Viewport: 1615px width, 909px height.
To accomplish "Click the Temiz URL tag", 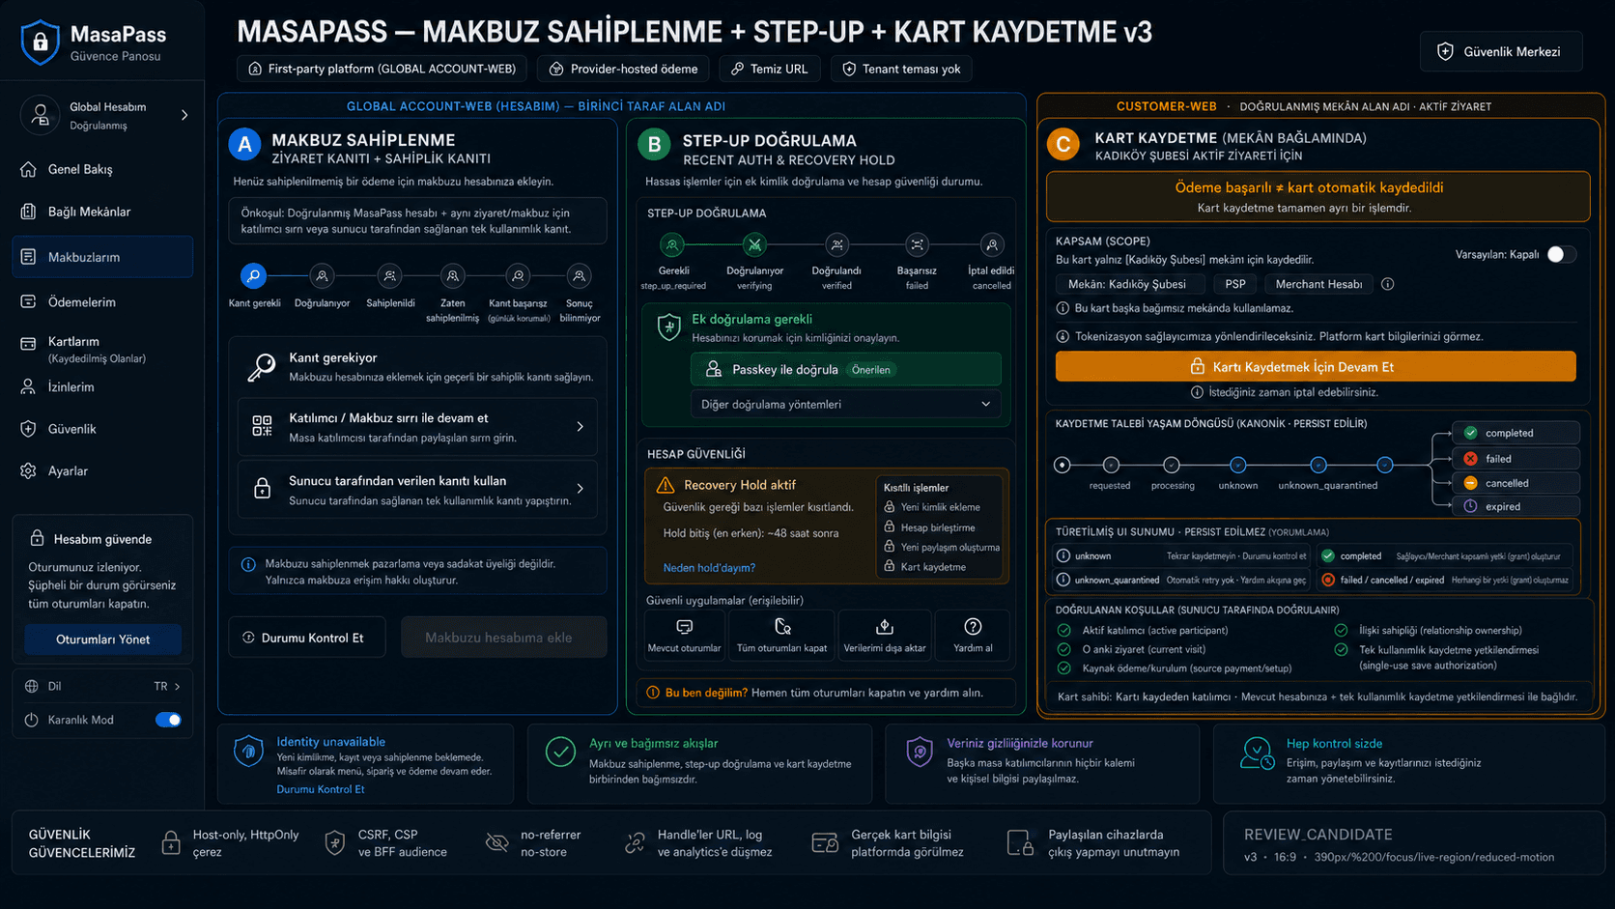I will [770, 69].
